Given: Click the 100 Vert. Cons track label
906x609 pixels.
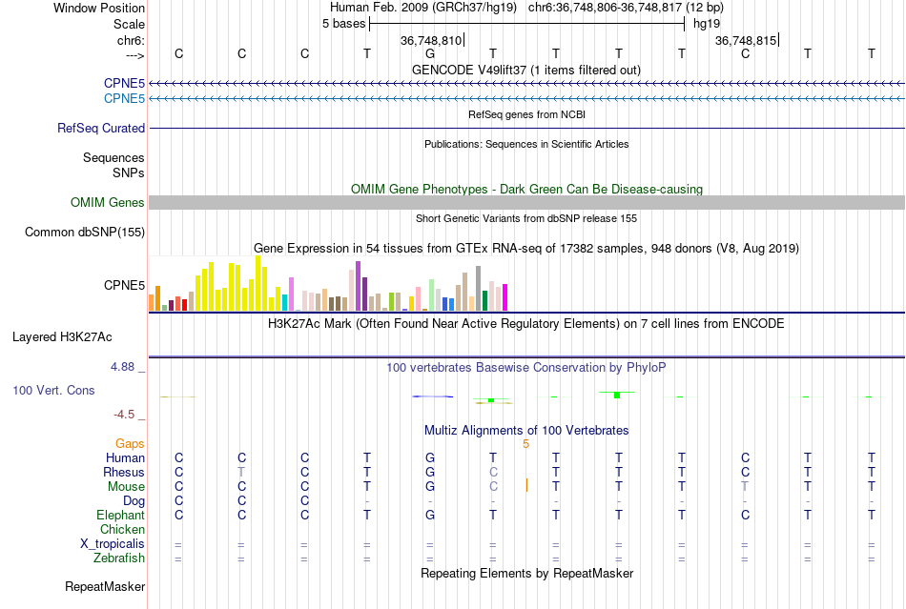Looking at the screenshot, I should 53,390.
